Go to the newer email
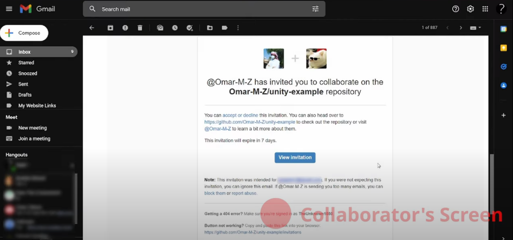The image size is (513, 240). pos(447,28)
